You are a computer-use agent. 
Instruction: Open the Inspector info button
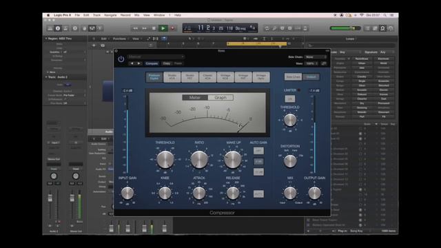point(58,28)
